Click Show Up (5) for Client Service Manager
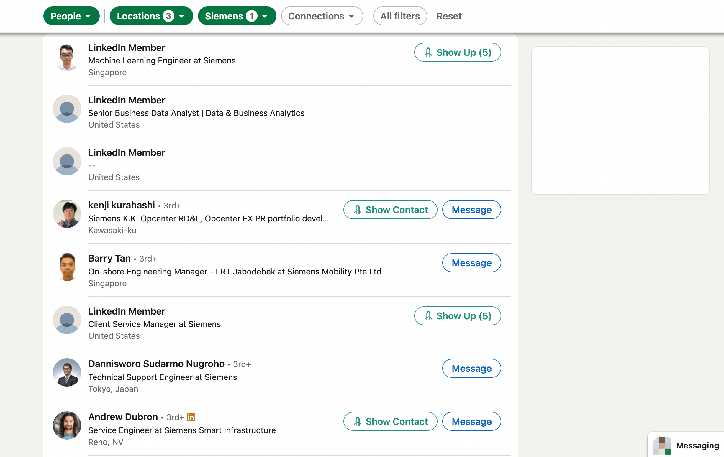The height and width of the screenshot is (457, 724). (457, 316)
